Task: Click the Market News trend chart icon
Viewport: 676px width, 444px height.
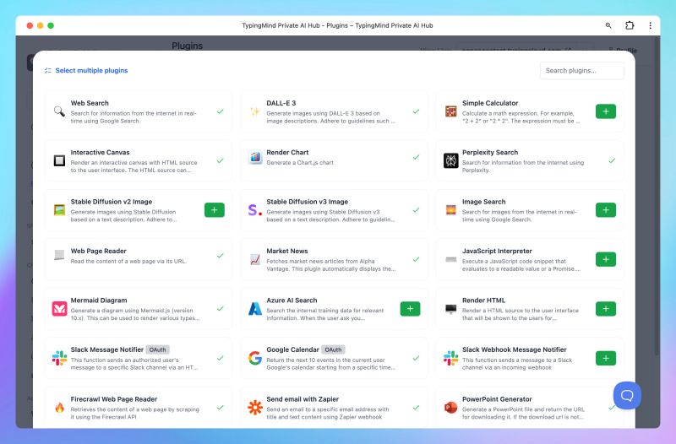Action: pos(255,259)
